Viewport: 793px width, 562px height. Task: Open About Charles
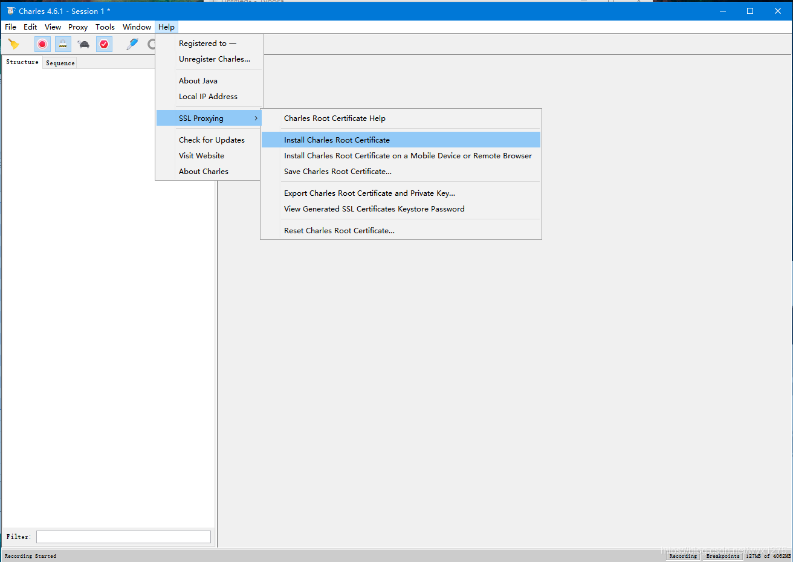coord(209,172)
